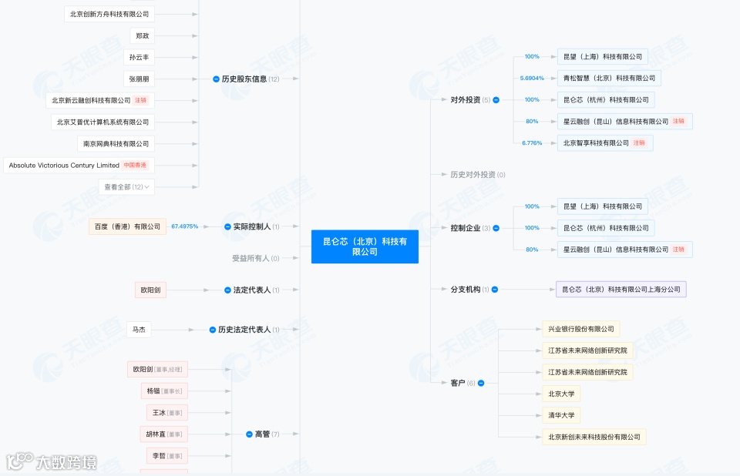Collapse the 高管 branch

pyautogui.click(x=249, y=434)
